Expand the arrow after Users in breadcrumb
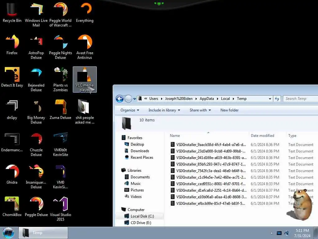318x239 pixels. 161,99
